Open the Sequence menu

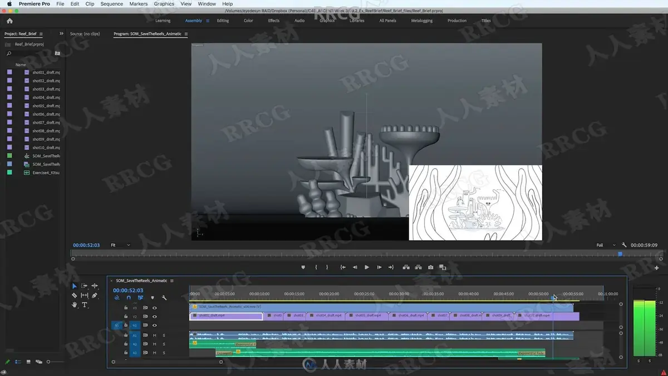point(111,4)
